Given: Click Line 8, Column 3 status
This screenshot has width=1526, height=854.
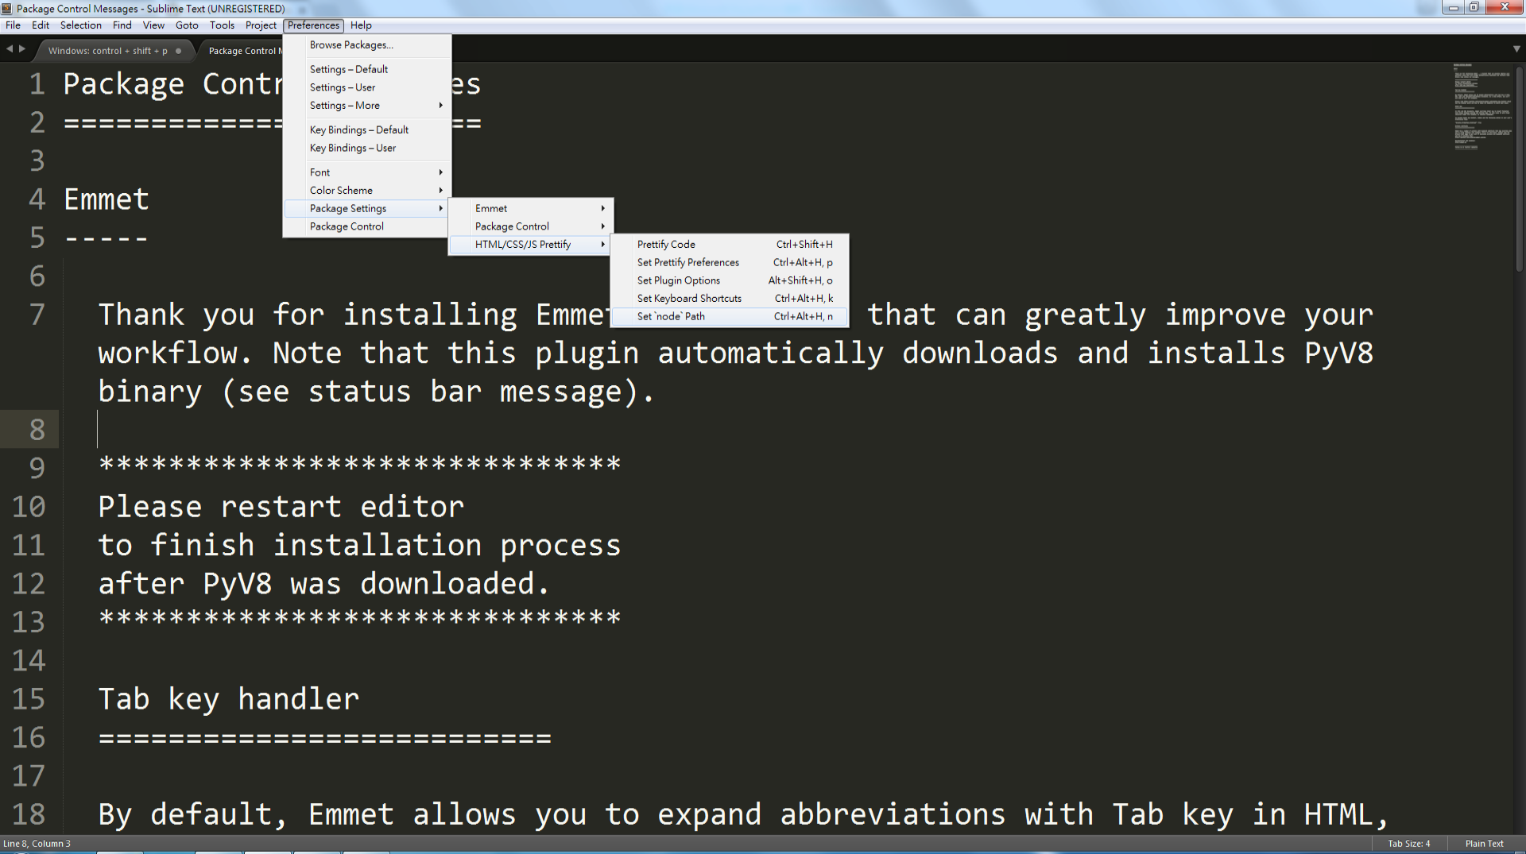Looking at the screenshot, I should click(37, 844).
